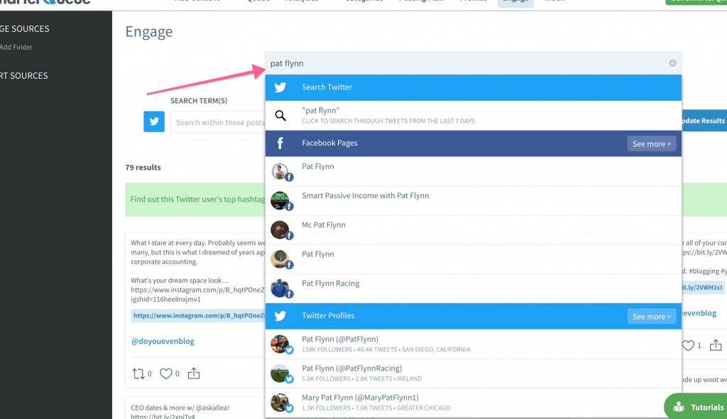Click the 'Search within these posts' field
The image size is (727, 419).
click(x=218, y=122)
